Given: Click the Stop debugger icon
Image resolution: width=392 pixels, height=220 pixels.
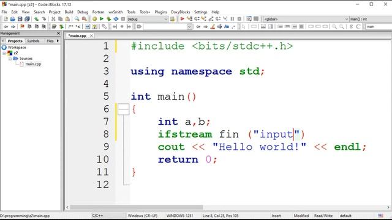Looking at the screenshot, I should click(239, 19).
